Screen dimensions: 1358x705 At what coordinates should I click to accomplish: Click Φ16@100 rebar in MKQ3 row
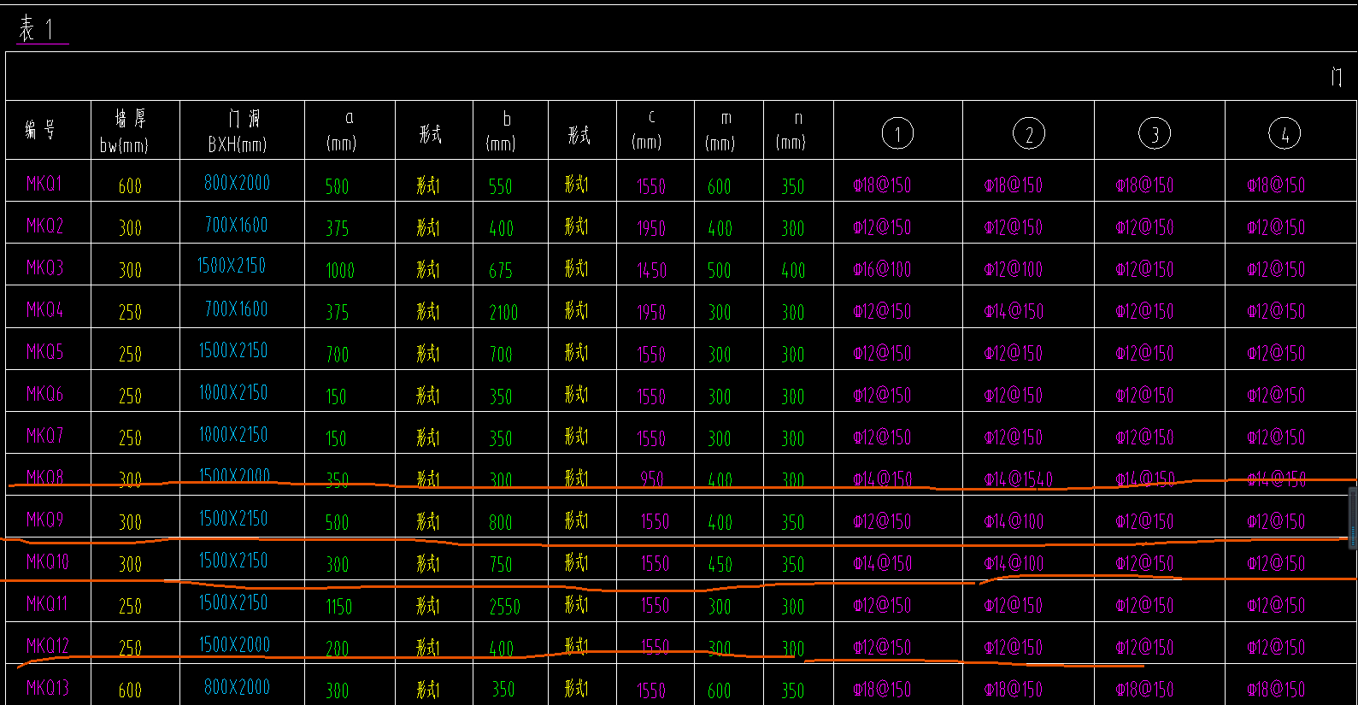tap(882, 269)
